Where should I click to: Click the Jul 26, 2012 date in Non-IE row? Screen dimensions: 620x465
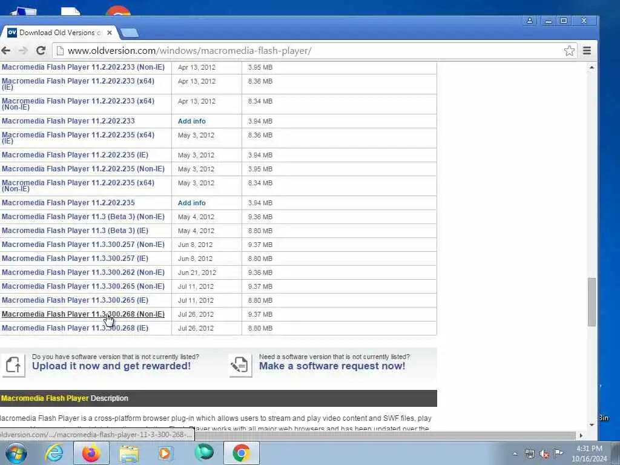click(196, 314)
